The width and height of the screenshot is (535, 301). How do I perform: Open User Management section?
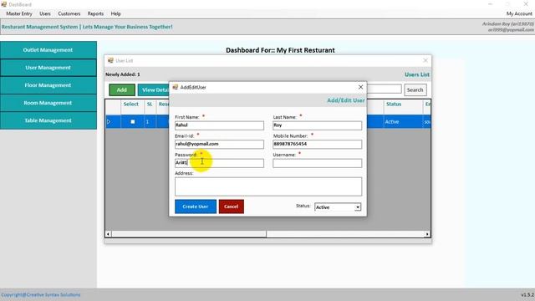pos(48,68)
